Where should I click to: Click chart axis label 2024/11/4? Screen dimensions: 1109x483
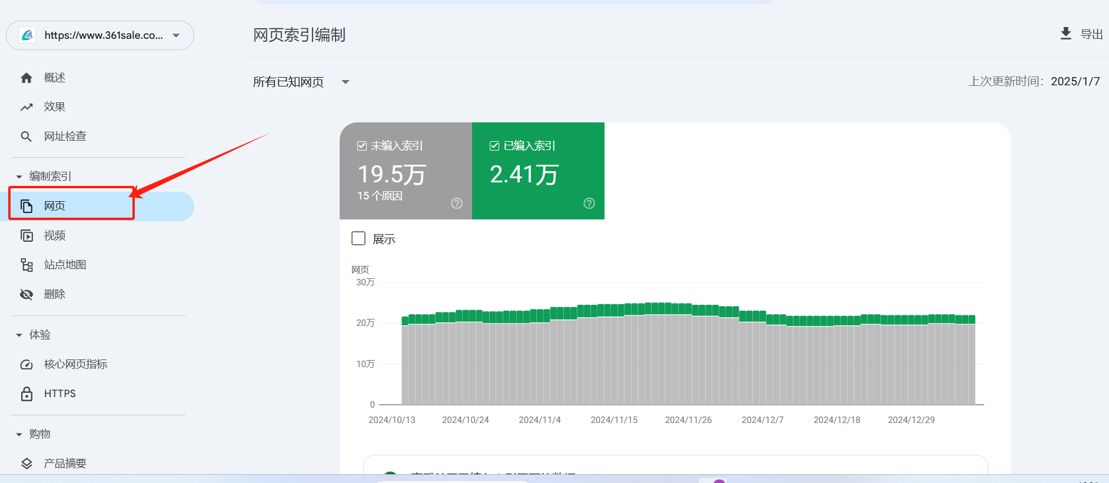(540, 420)
